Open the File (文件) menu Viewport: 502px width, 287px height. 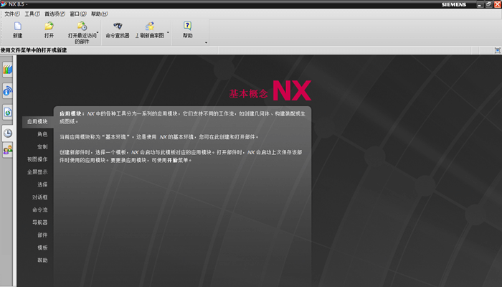point(12,14)
